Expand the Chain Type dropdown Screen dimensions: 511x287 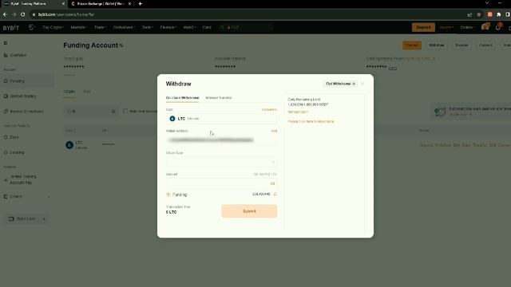pyautogui.click(x=221, y=162)
